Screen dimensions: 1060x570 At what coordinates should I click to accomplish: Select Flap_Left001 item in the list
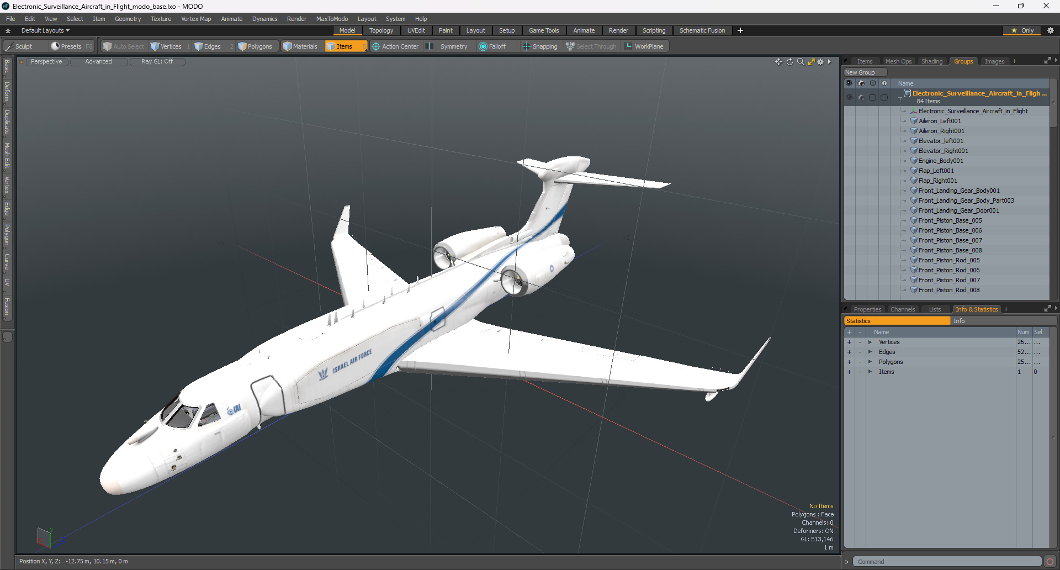click(936, 171)
